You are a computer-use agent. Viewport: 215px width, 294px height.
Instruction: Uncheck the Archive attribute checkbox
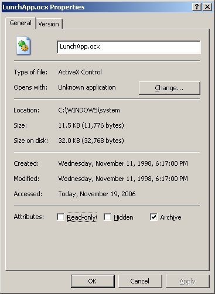point(153,217)
